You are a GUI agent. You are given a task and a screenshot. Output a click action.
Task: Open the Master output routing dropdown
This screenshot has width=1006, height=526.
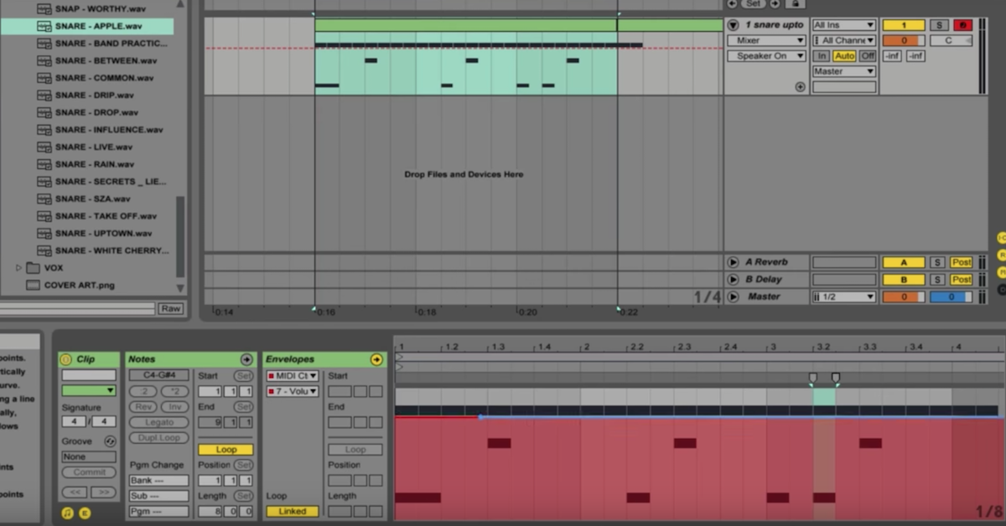(843, 71)
